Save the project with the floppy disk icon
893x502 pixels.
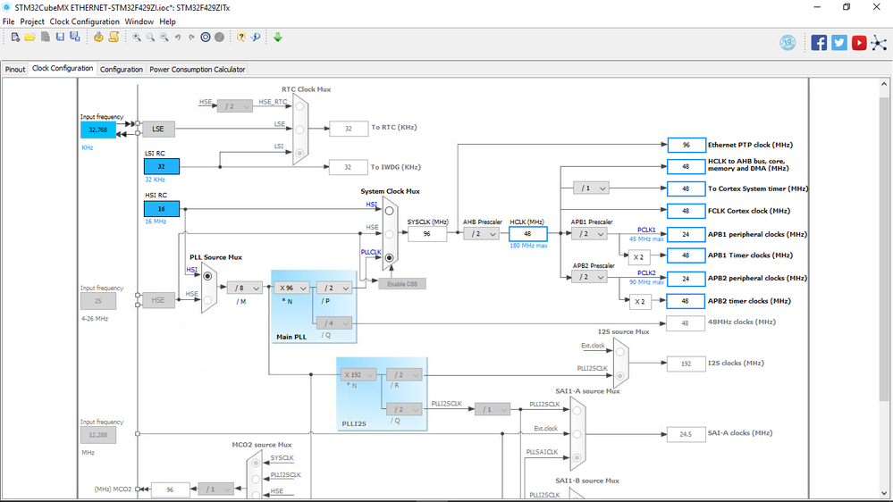pyautogui.click(x=60, y=37)
